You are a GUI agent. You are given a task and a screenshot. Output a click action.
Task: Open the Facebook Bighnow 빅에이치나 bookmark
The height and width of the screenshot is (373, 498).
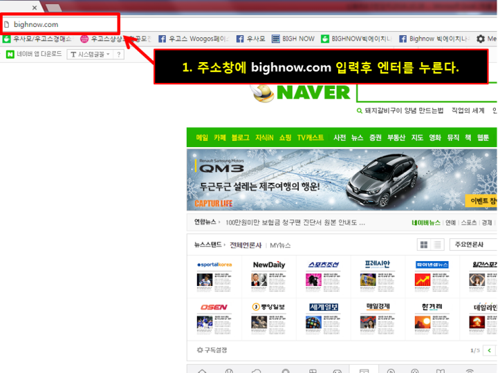coord(434,39)
